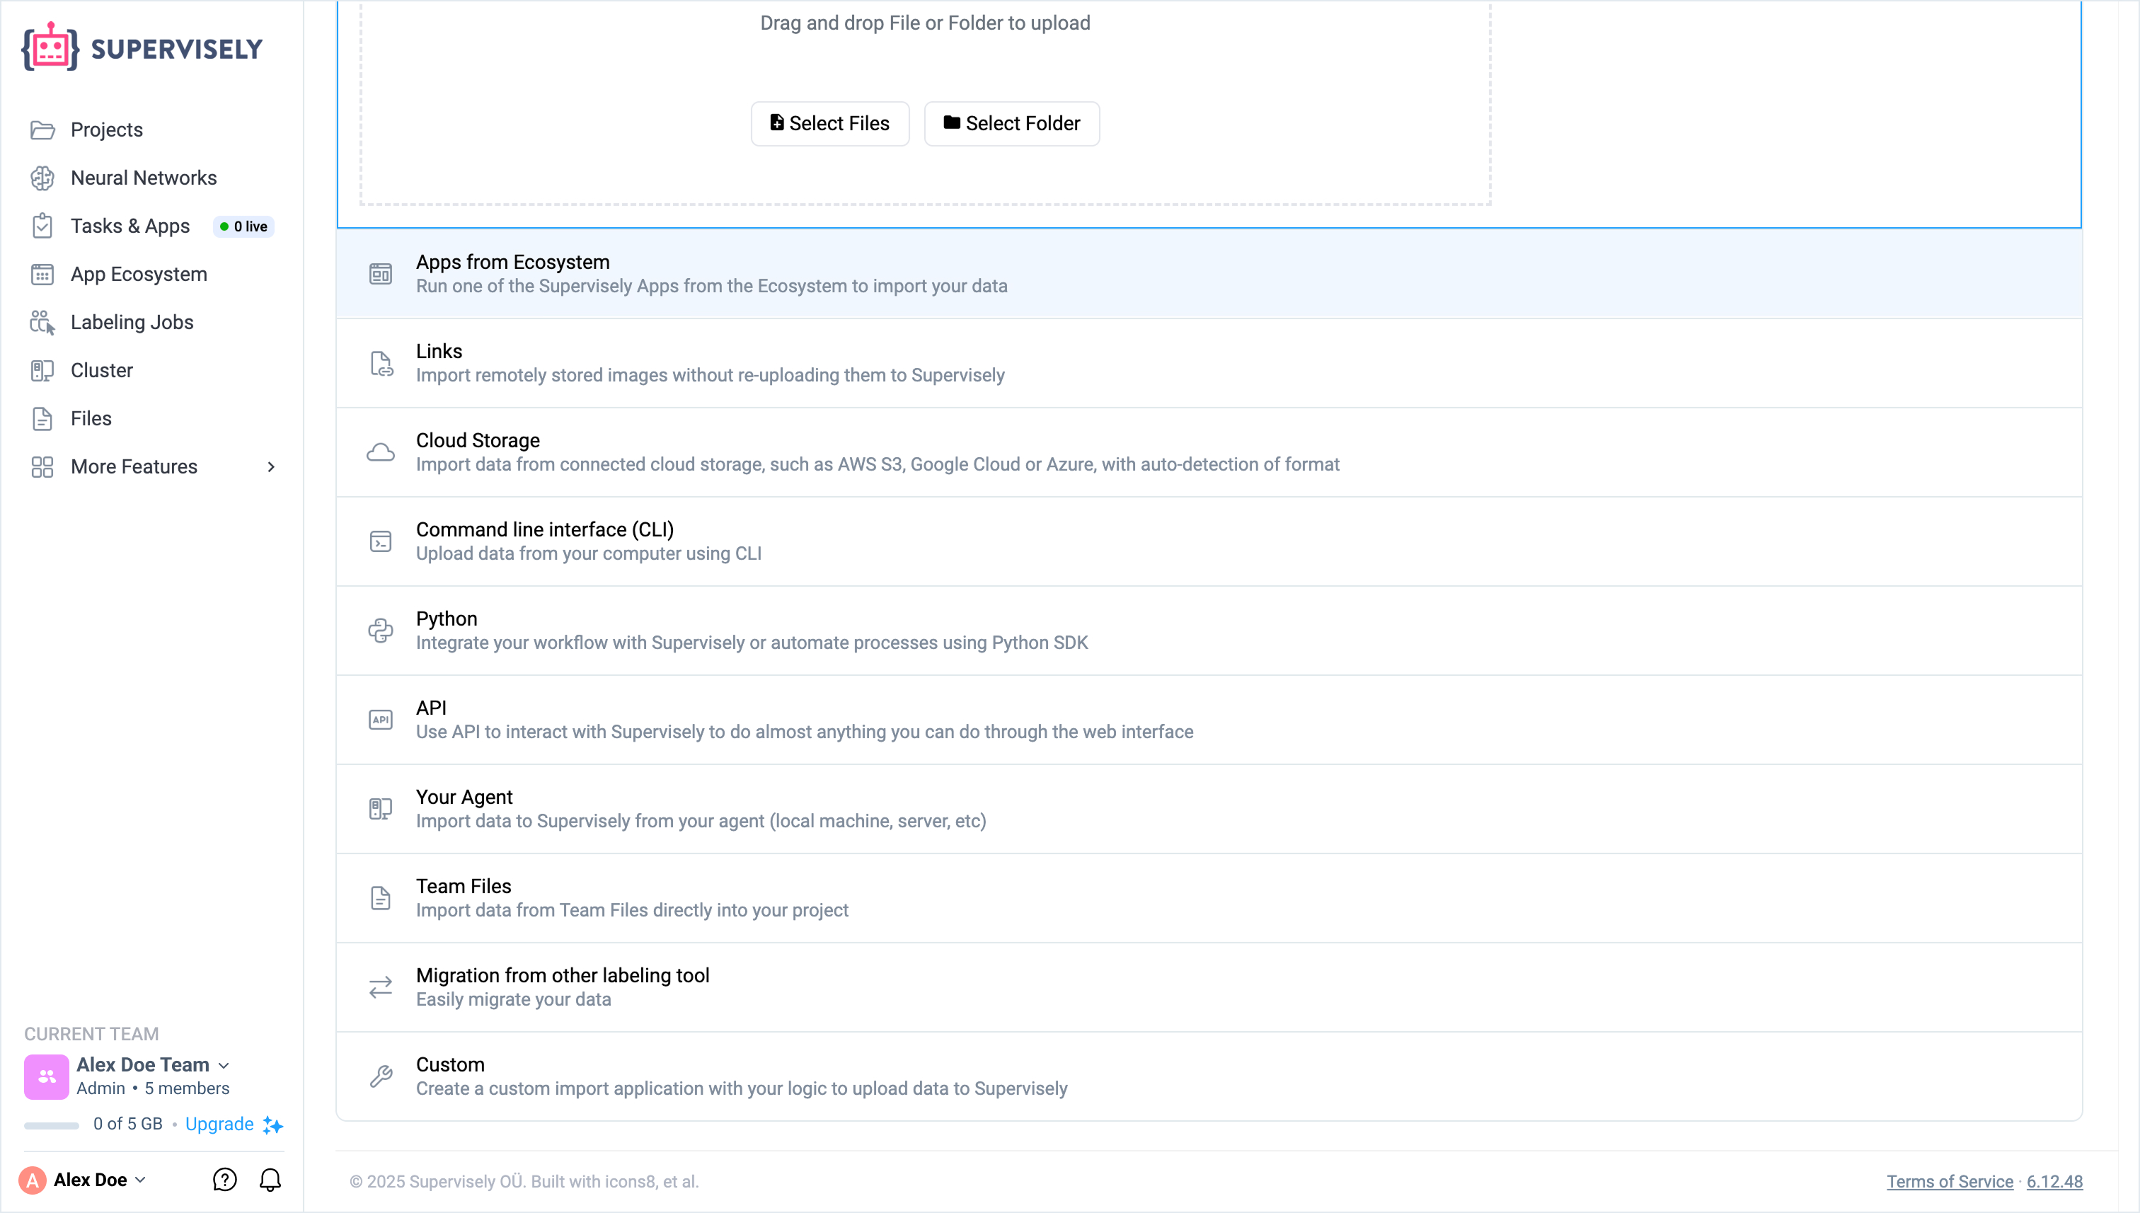Image resolution: width=2140 pixels, height=1213 pixels.
Task: Open the Alex Doe user menu
Action: [98, 1180]
